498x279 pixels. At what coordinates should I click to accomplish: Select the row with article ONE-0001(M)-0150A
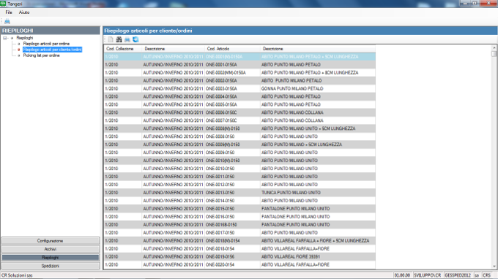(x=239, y=57)
